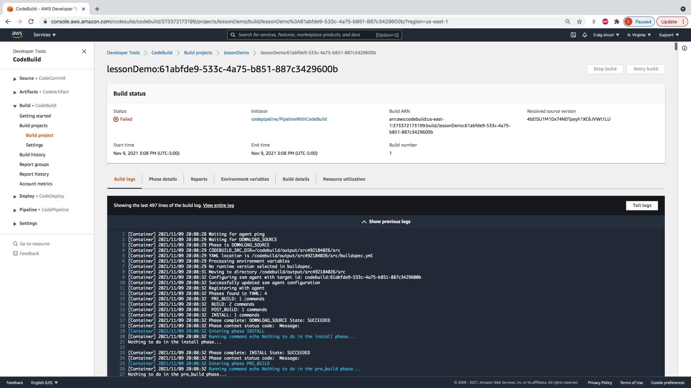Open the Services dropdown menu

point(45,35)
